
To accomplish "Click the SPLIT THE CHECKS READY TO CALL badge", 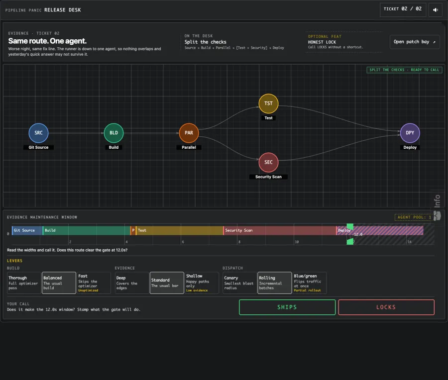I will (x=404, y=70).
